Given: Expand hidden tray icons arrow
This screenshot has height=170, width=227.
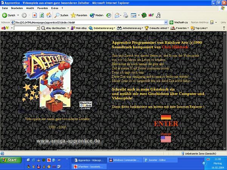Looking at the screenshot, I should [x=204, y=163].
